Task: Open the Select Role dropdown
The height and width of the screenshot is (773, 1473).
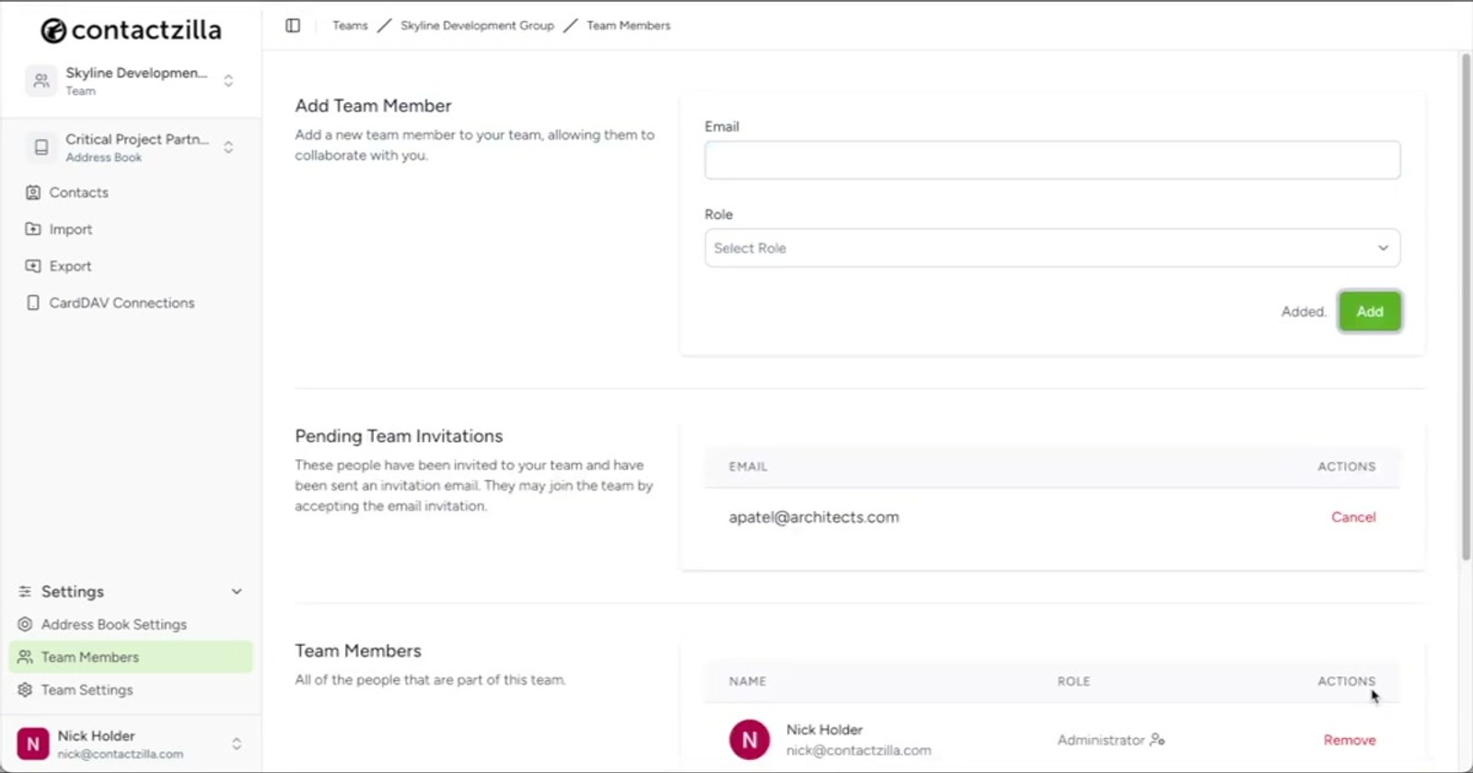Action: click(x=1052, y=248)
